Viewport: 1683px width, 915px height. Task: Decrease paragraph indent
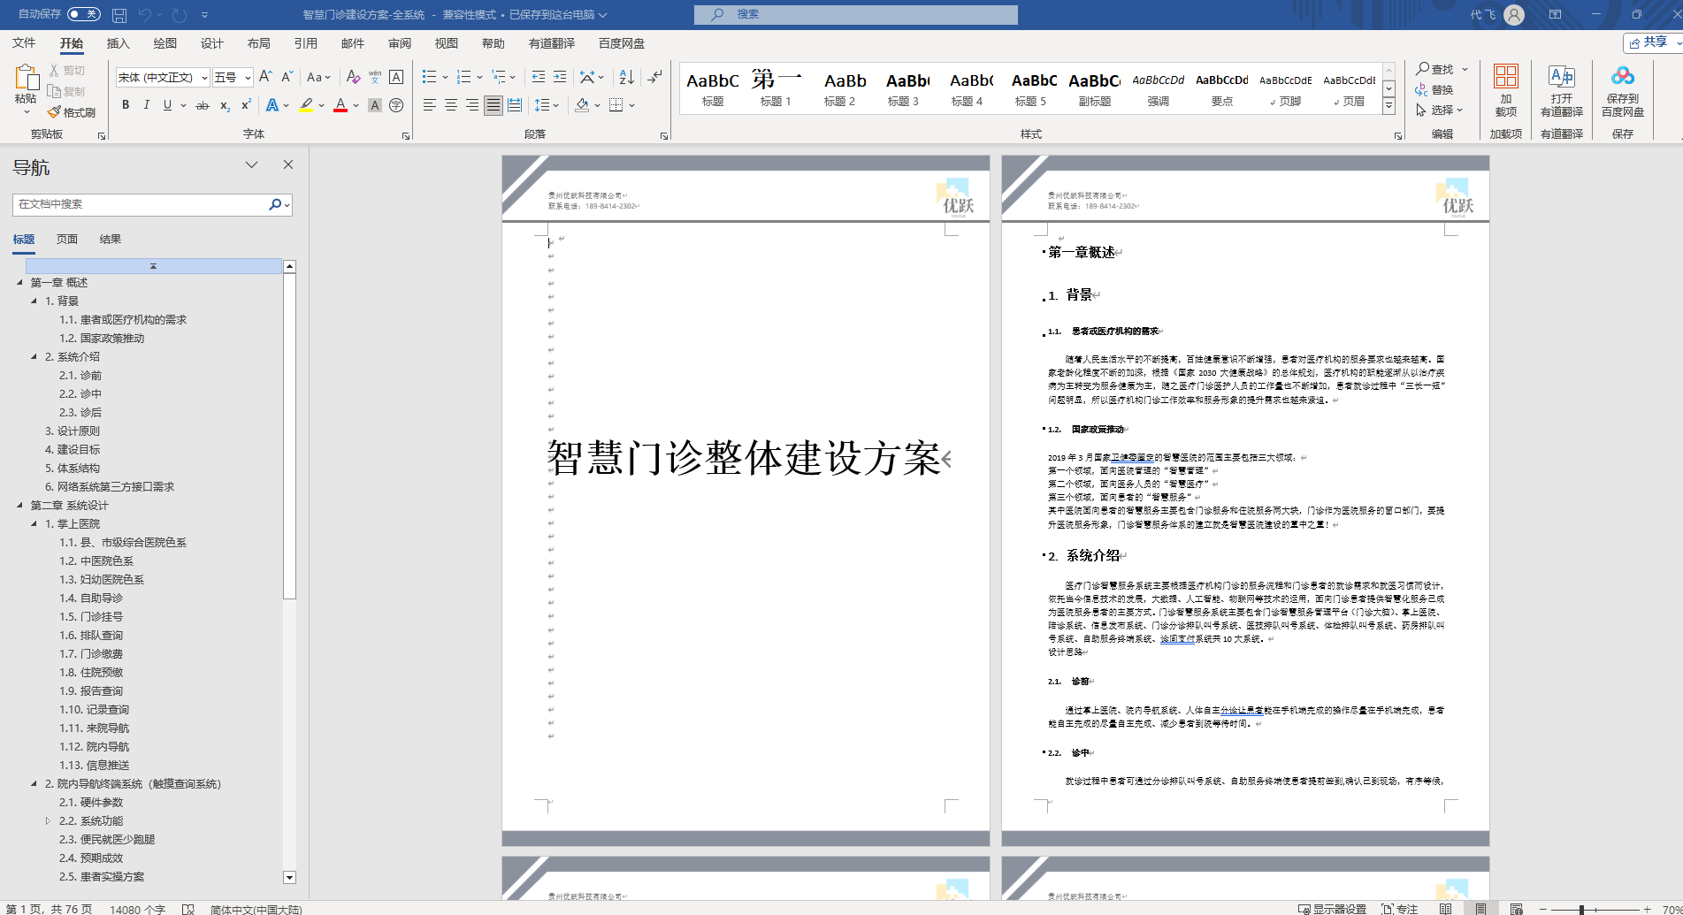pyautogui.click(x=539, y=77)
